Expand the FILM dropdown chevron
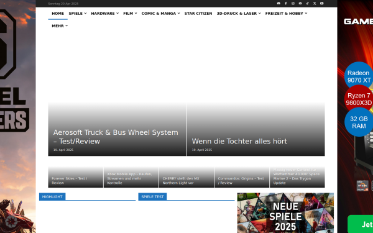Screen dimensions: 373x233 136,13
